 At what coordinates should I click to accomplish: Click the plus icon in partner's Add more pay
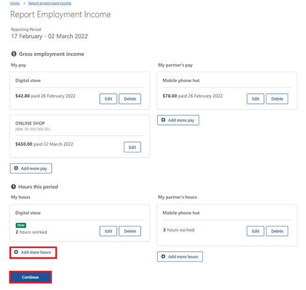pos(163,120)
